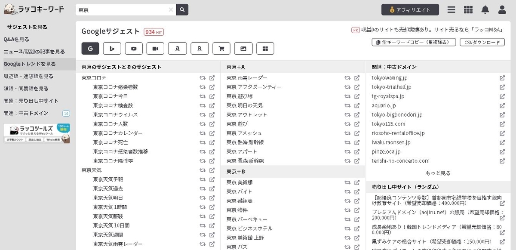This screenshot has height=250, width=516.
Task: Click tenshi-no-concerto.com domain
Action: (401, 161)
